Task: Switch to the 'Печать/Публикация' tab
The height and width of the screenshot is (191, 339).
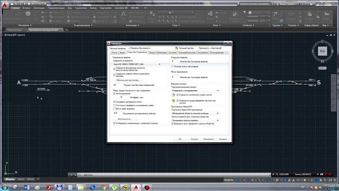Action: (x=158, y=53)
